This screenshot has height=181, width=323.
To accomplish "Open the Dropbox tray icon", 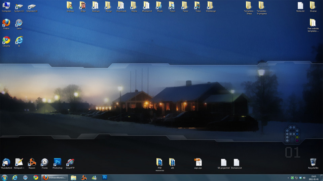I will [x=300, y=178].
